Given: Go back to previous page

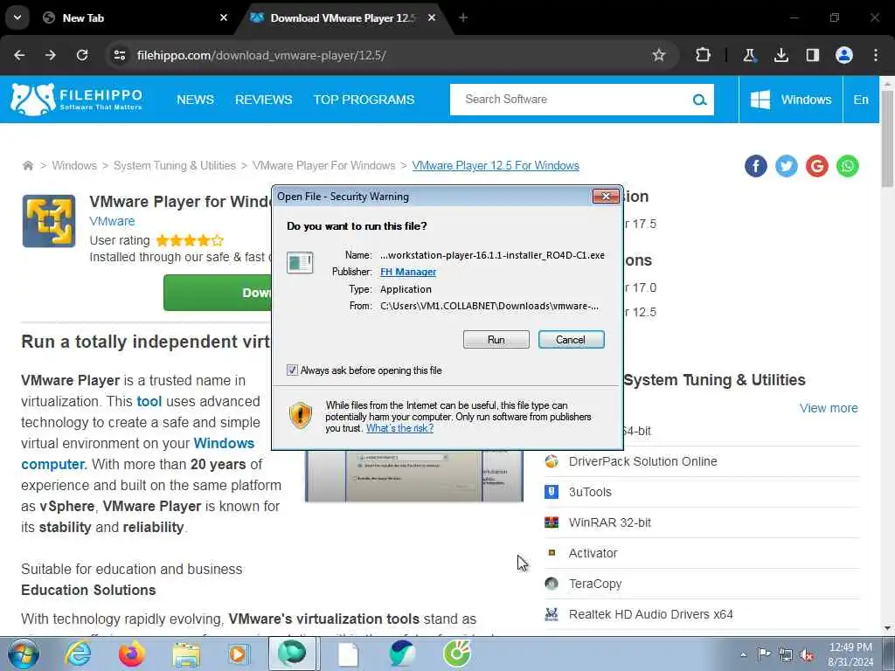Looking at the screenshot, I should [x=19, y=55].
